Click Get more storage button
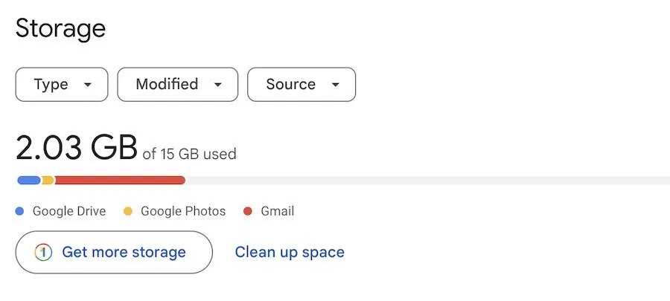The image size is (670, 301). click(114, 253)
